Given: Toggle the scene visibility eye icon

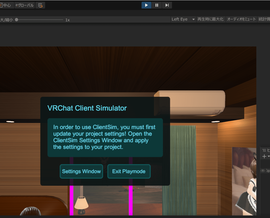Looking at the screenshot, I should coord(263,171).
